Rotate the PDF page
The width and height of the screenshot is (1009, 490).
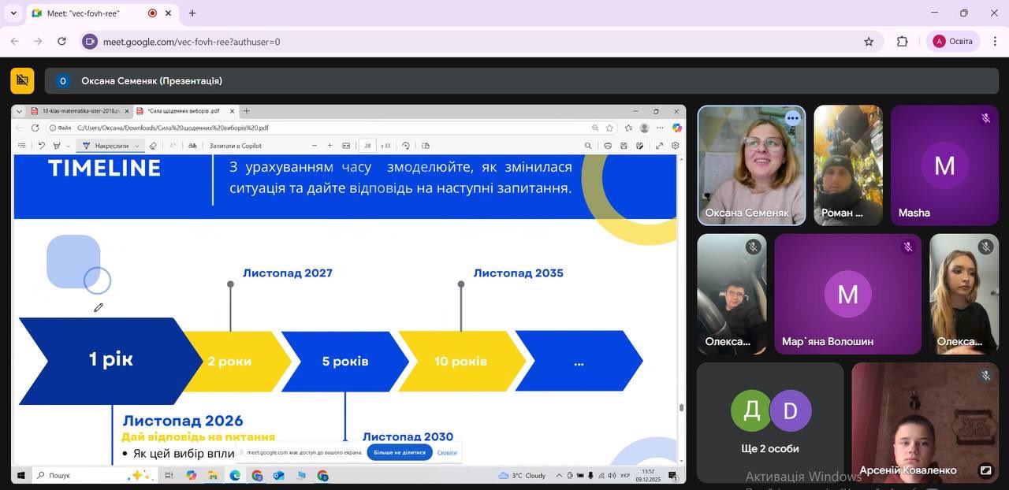[406, 146]
